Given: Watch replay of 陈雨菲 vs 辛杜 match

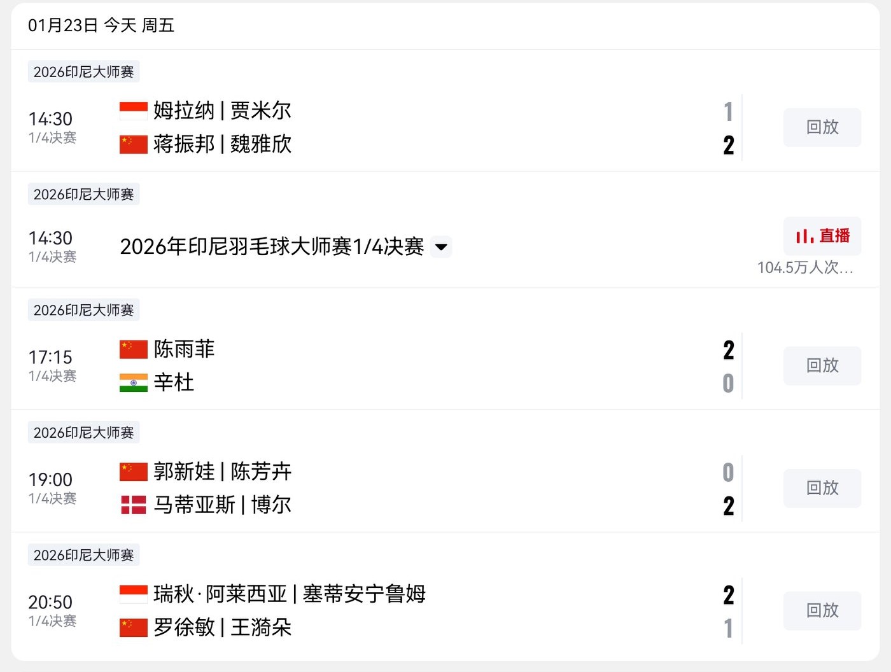Looking at the screenshot, I should (822, 366).
